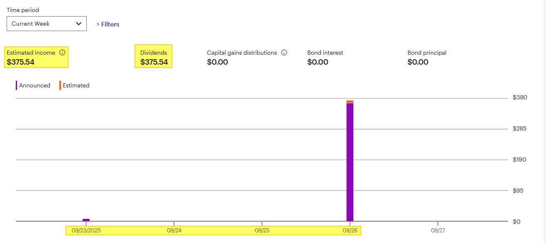Image resolution: width=546 pixels, height=244 pixels.
Task: Click the purple Announced legend marker
Action: [x=17, y=85]
